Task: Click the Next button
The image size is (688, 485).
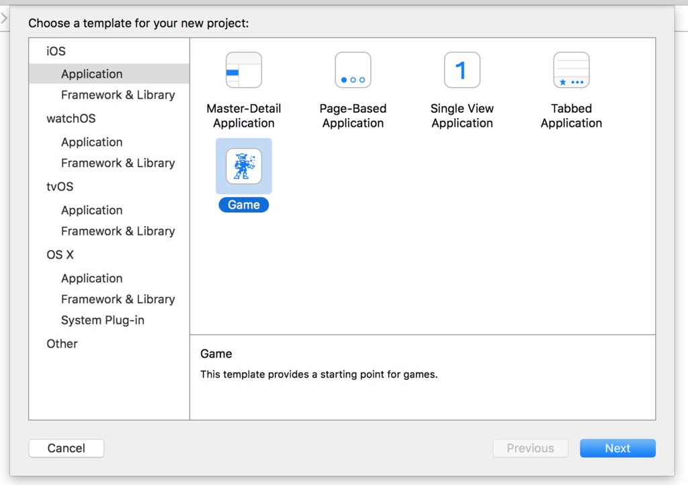Action: (x=617, y=448)
